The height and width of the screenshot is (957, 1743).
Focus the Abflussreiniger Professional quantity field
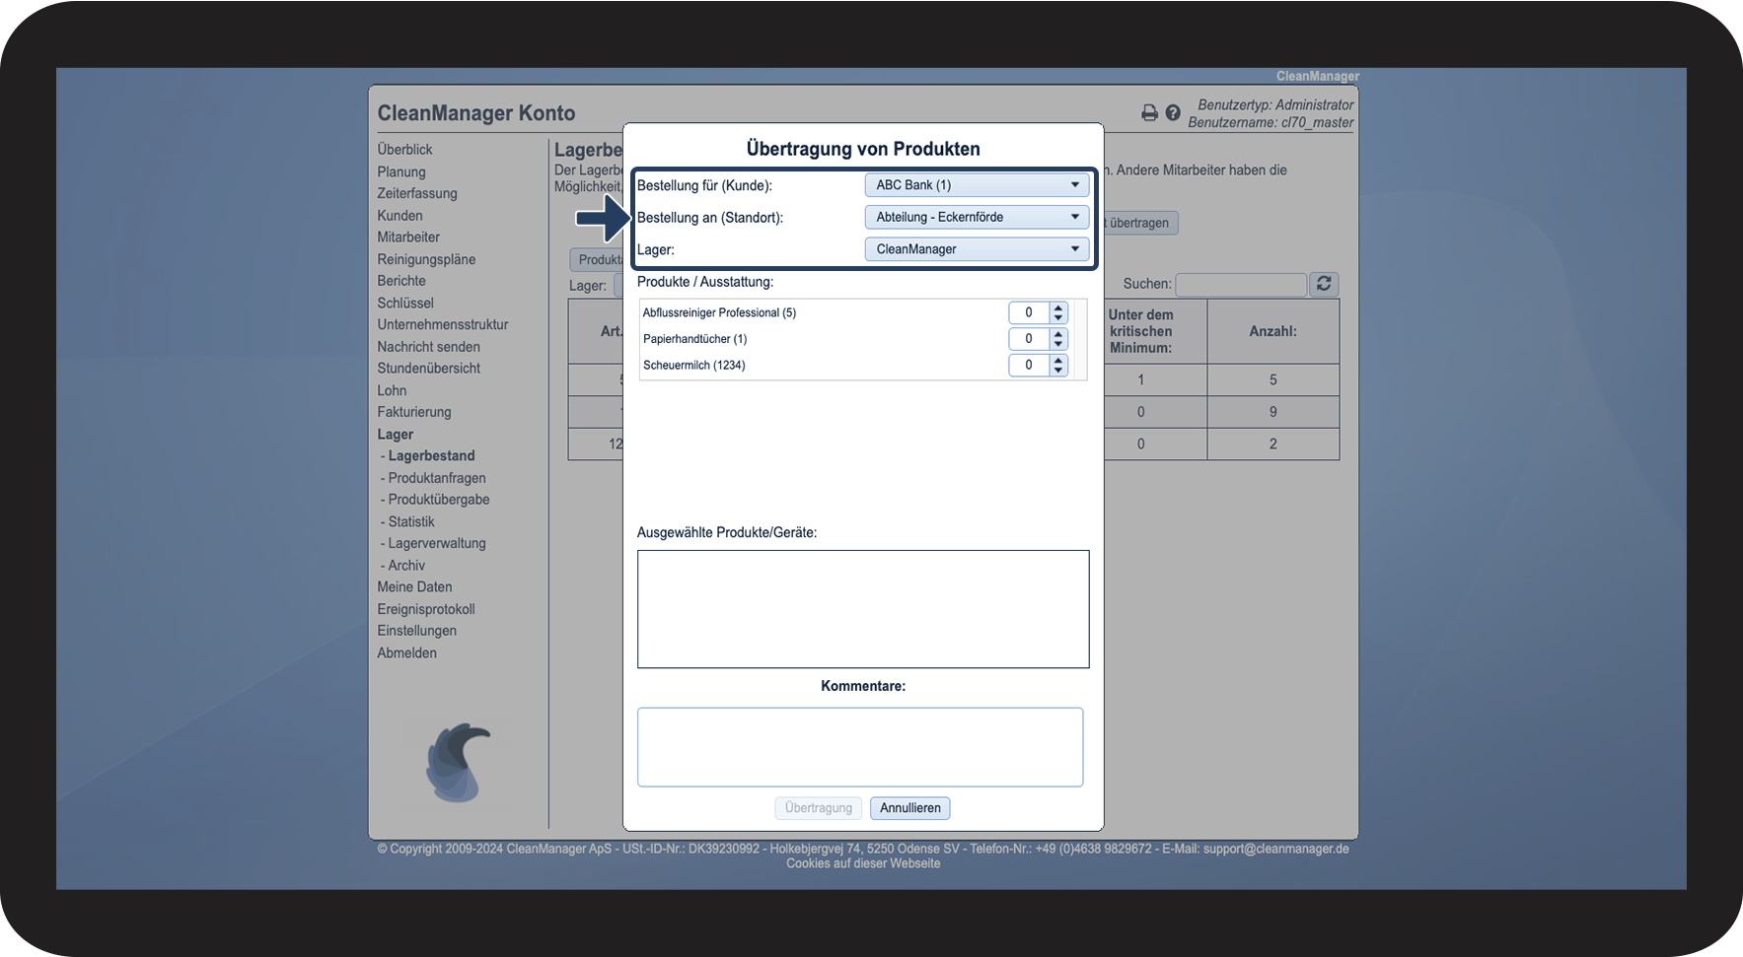tap(1029, 312)
